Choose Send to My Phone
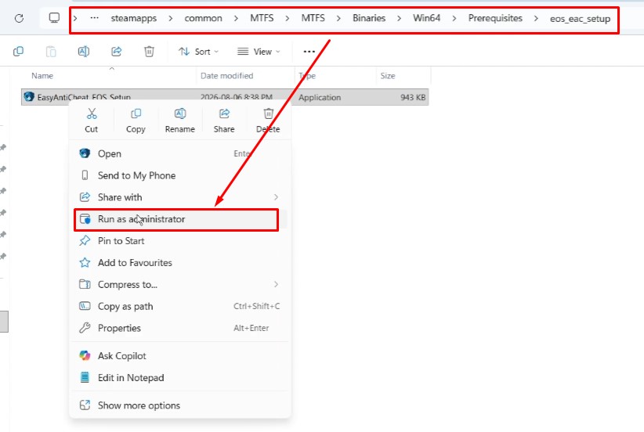Viewport: 644px width, 432px height. (180, 175)
